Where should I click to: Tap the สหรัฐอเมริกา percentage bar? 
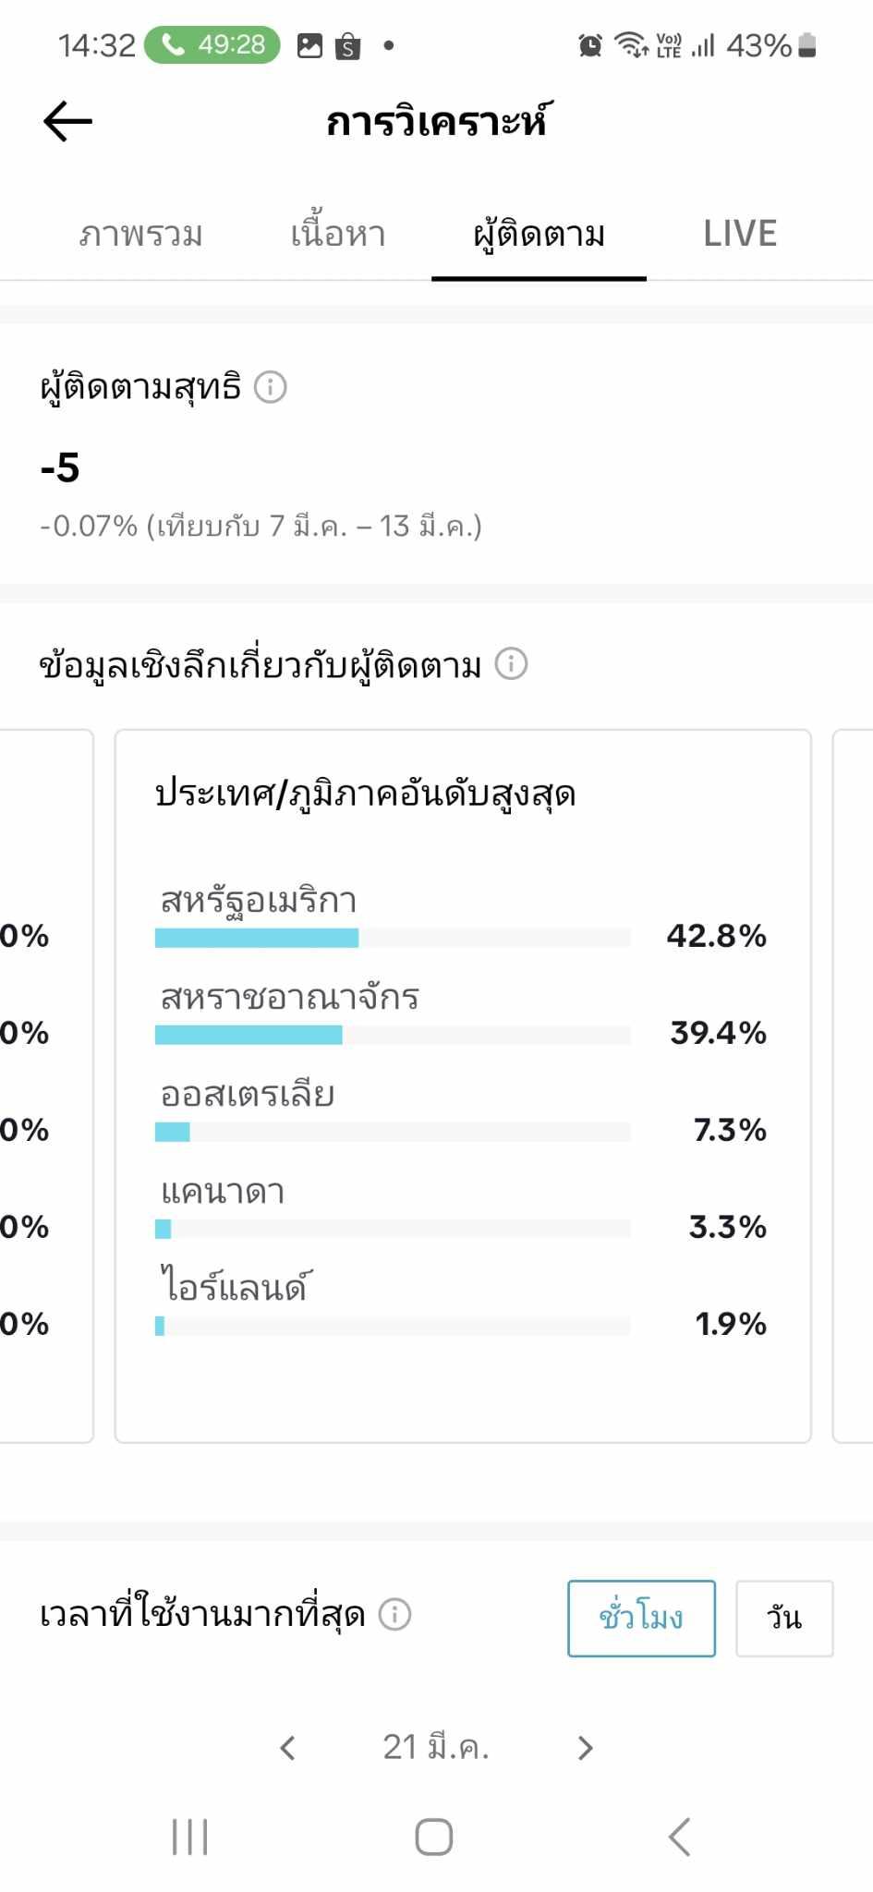393,938
